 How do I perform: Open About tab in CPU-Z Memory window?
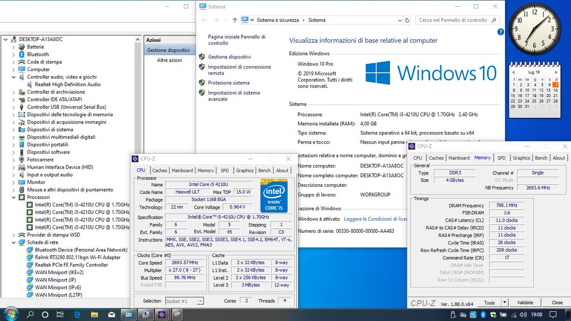click(559, 158)
